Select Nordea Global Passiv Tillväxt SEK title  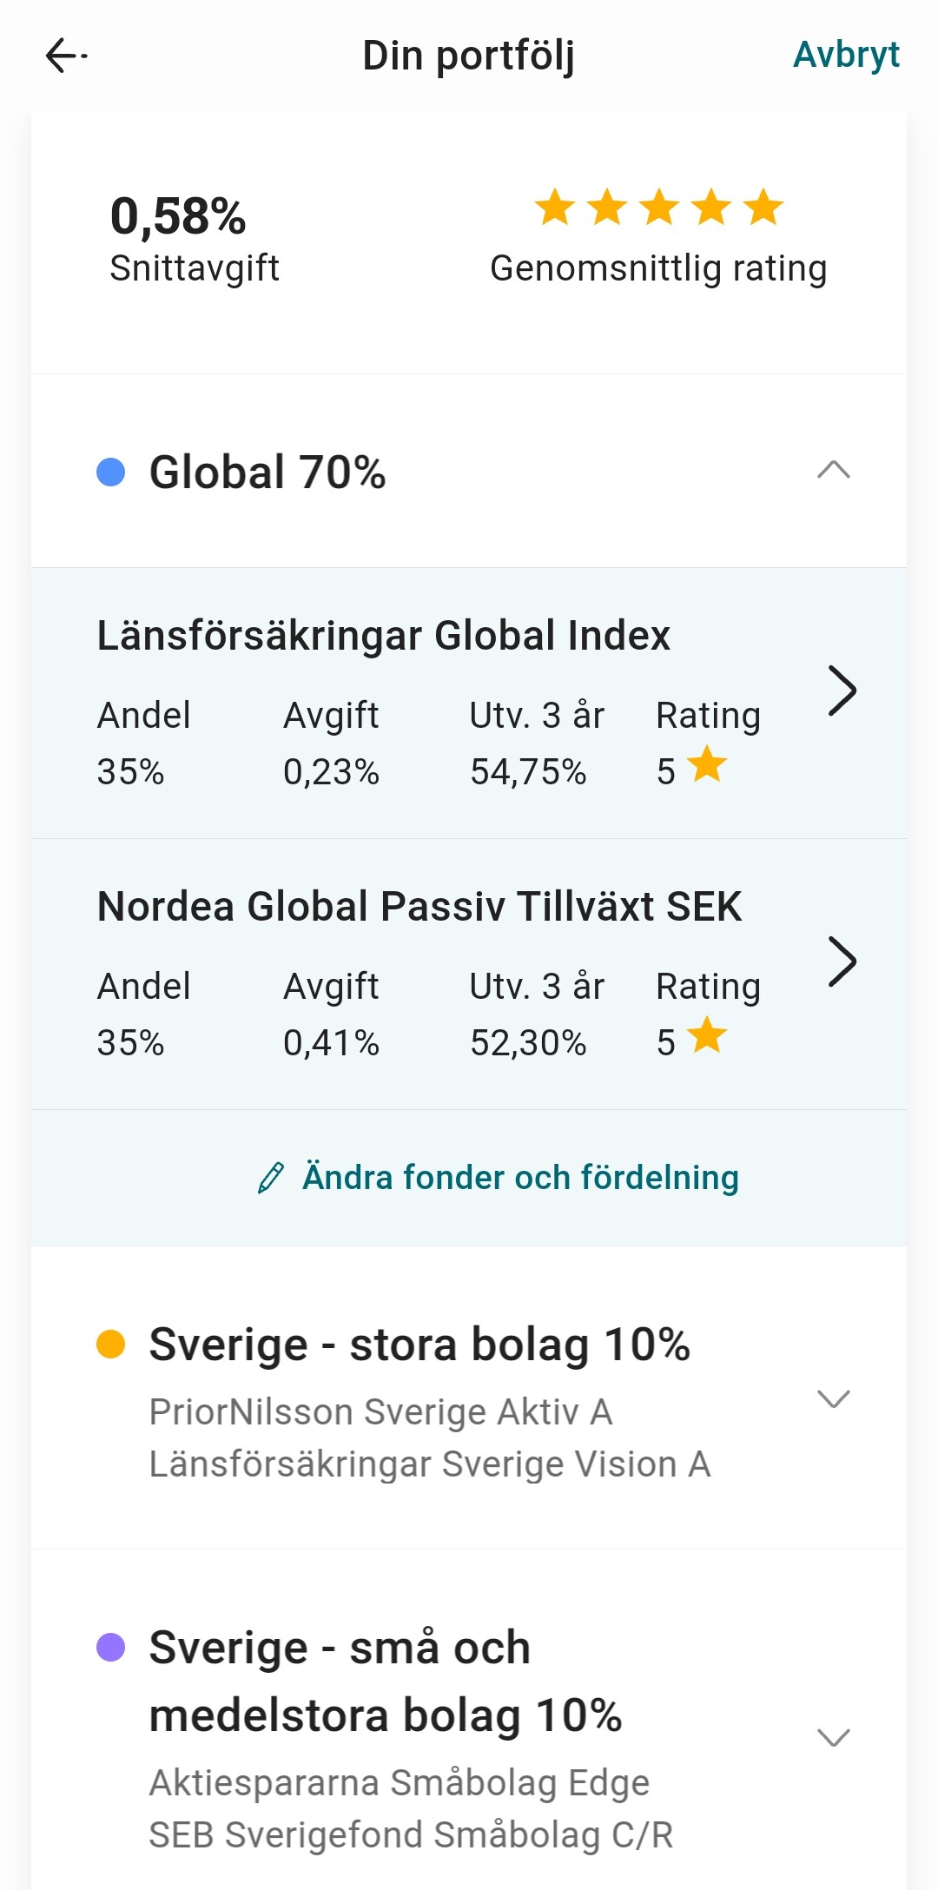pyautogui.click(x=419, y=906)
